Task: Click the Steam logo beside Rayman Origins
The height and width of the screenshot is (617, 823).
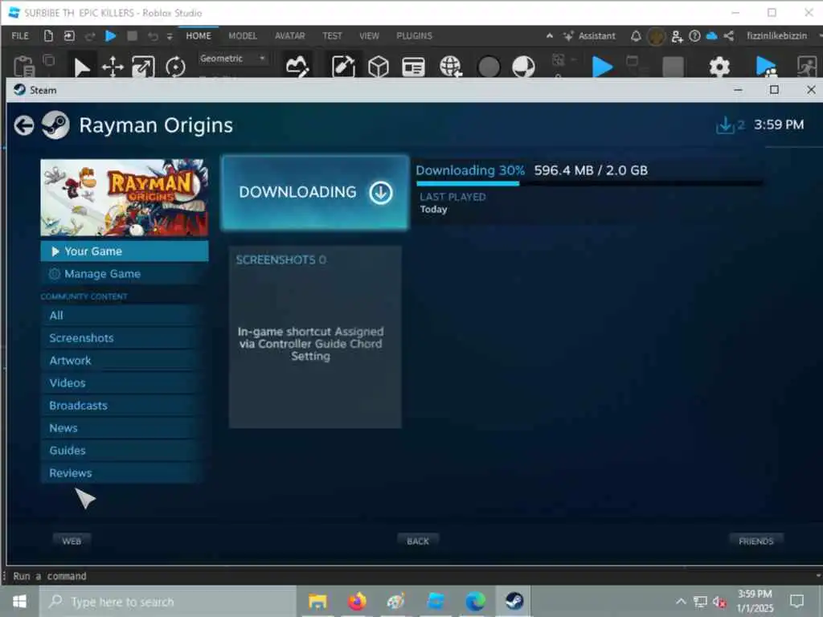Action: pyautogui.click(x=55, y=125)
